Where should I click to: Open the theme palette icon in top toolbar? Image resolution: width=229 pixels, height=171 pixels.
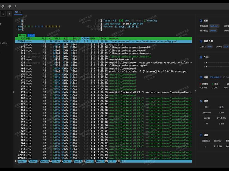point(3,6)
